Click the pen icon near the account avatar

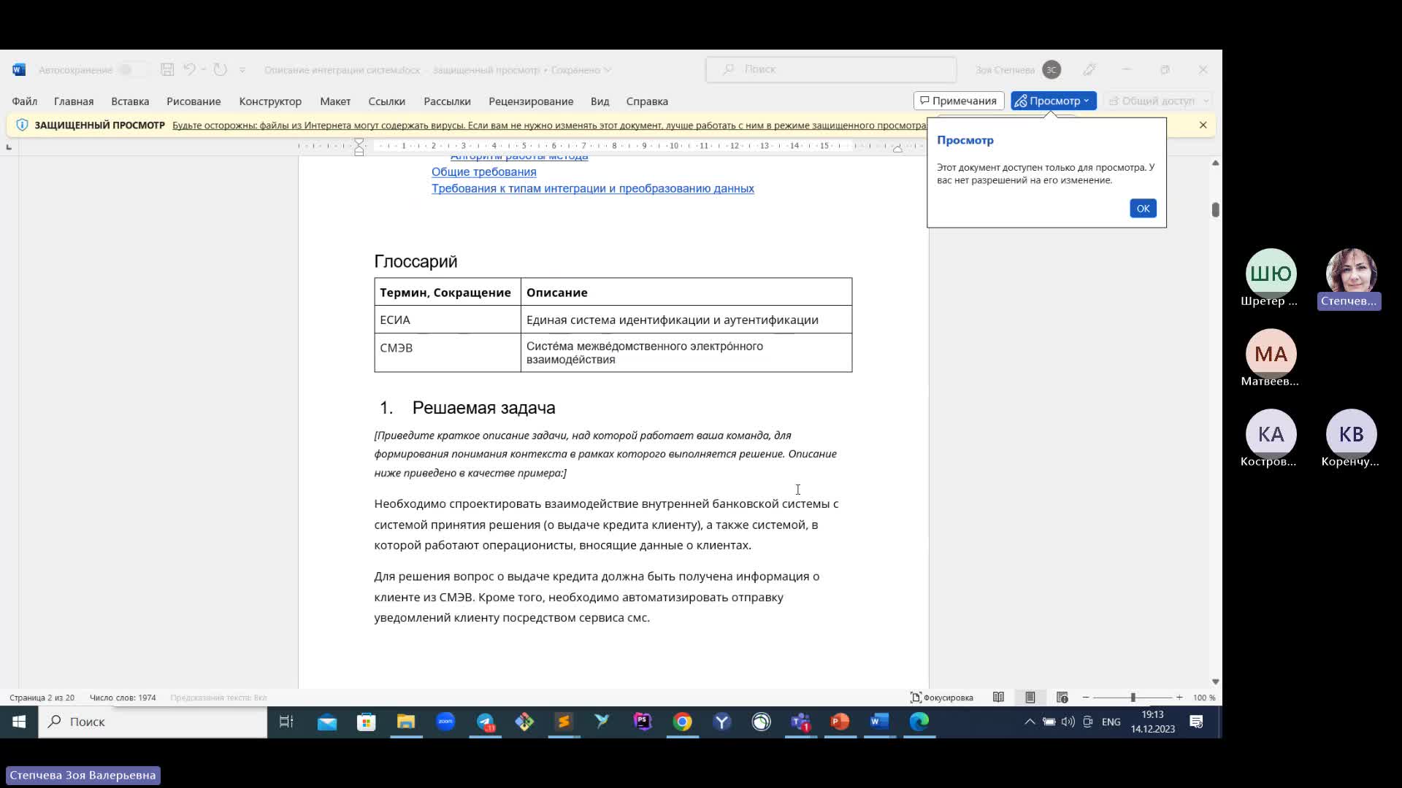click(1089, 69)
